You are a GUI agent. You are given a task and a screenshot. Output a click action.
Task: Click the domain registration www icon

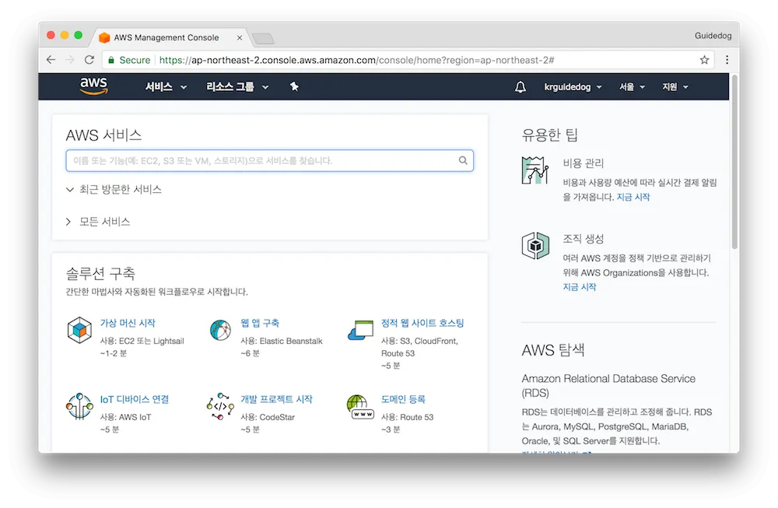tap(361, 407)
